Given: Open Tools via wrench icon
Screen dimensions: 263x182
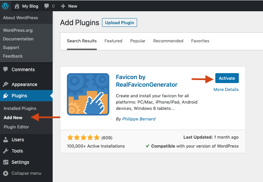Looking at the screenshot, I should [6, 151].
